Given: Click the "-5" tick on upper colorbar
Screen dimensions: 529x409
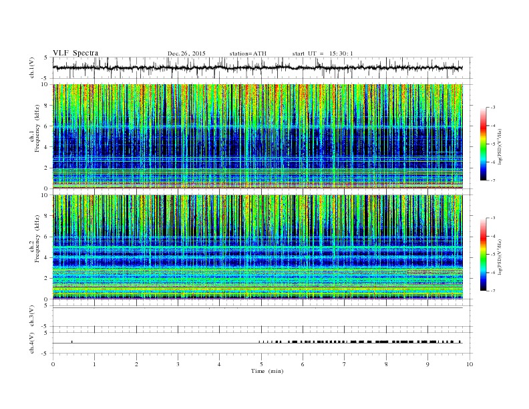Looking at the screenshot, I should [492, 144].
